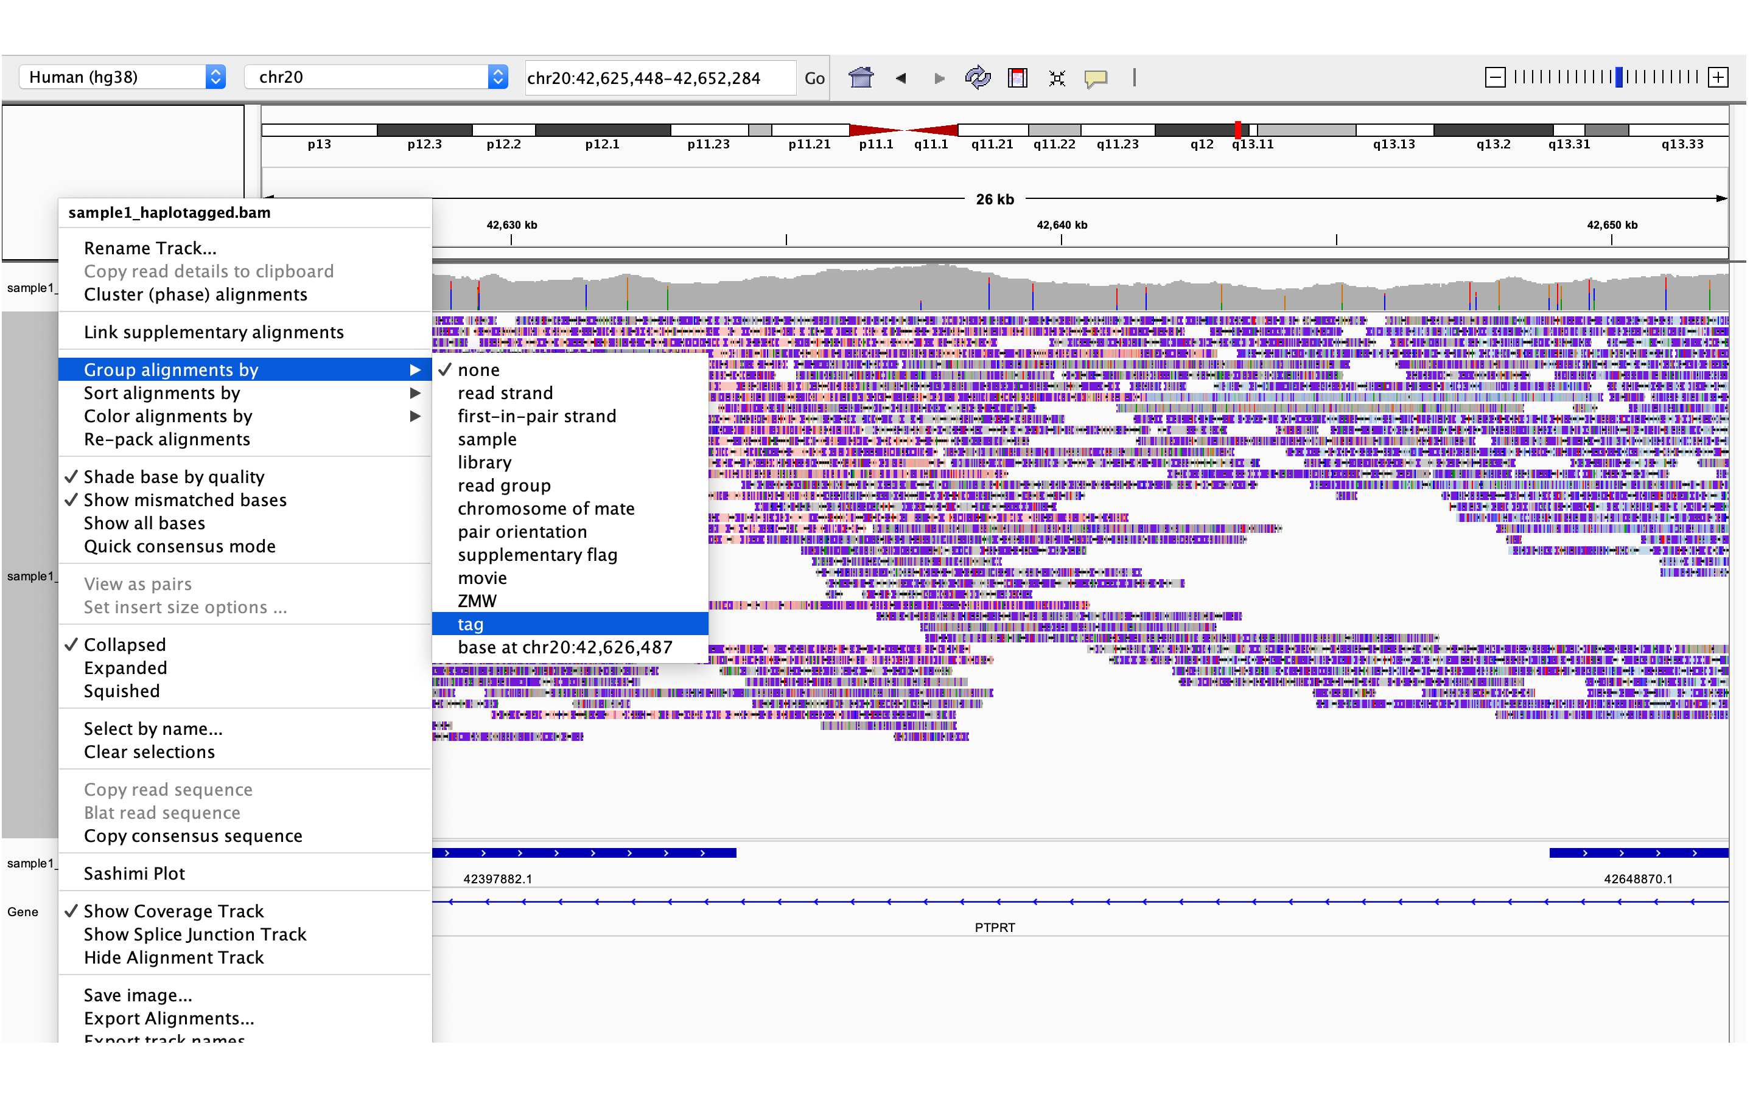This screenshot has height=1095, width=1753.
Task: Click the region of interest icon
Action: pos(1017,77)
